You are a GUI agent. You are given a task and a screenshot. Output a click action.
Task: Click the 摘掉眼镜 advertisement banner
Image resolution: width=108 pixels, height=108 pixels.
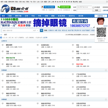click(47, 23)
